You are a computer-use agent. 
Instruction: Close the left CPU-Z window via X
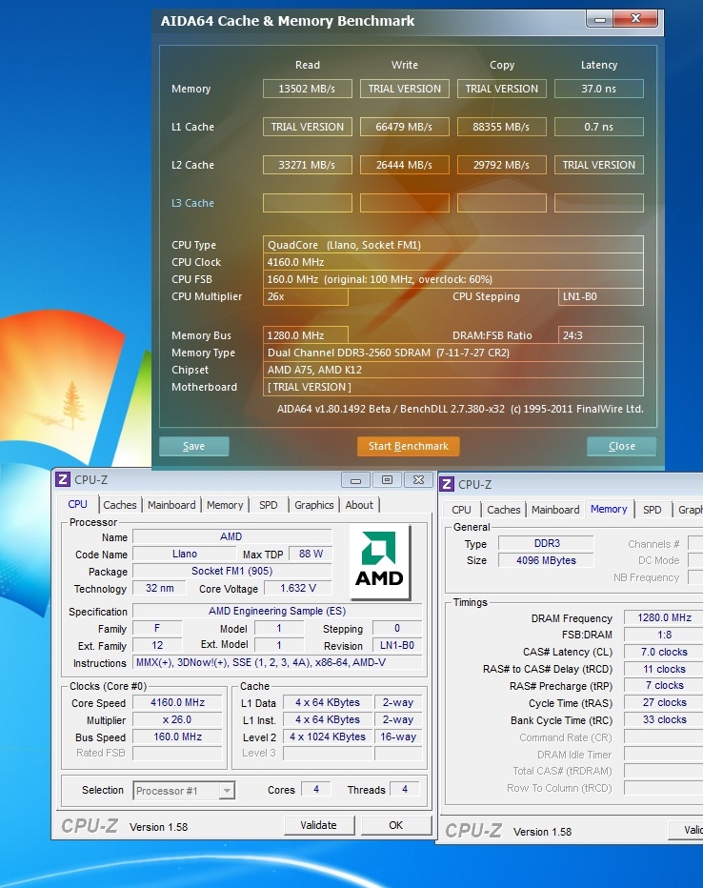coord(418,480)
